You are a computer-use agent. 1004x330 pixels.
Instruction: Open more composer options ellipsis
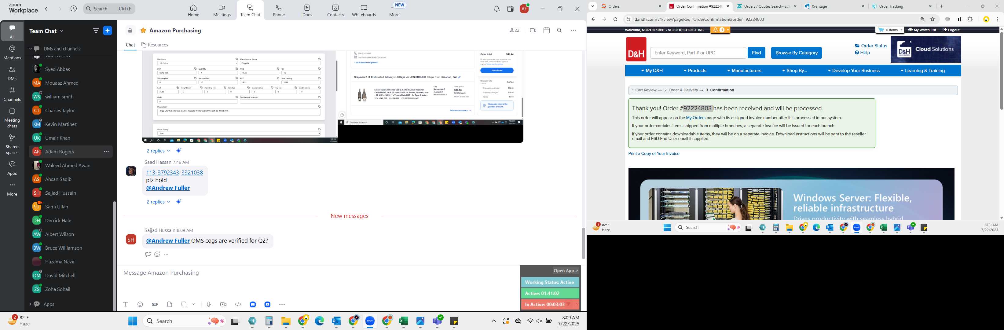282,304
